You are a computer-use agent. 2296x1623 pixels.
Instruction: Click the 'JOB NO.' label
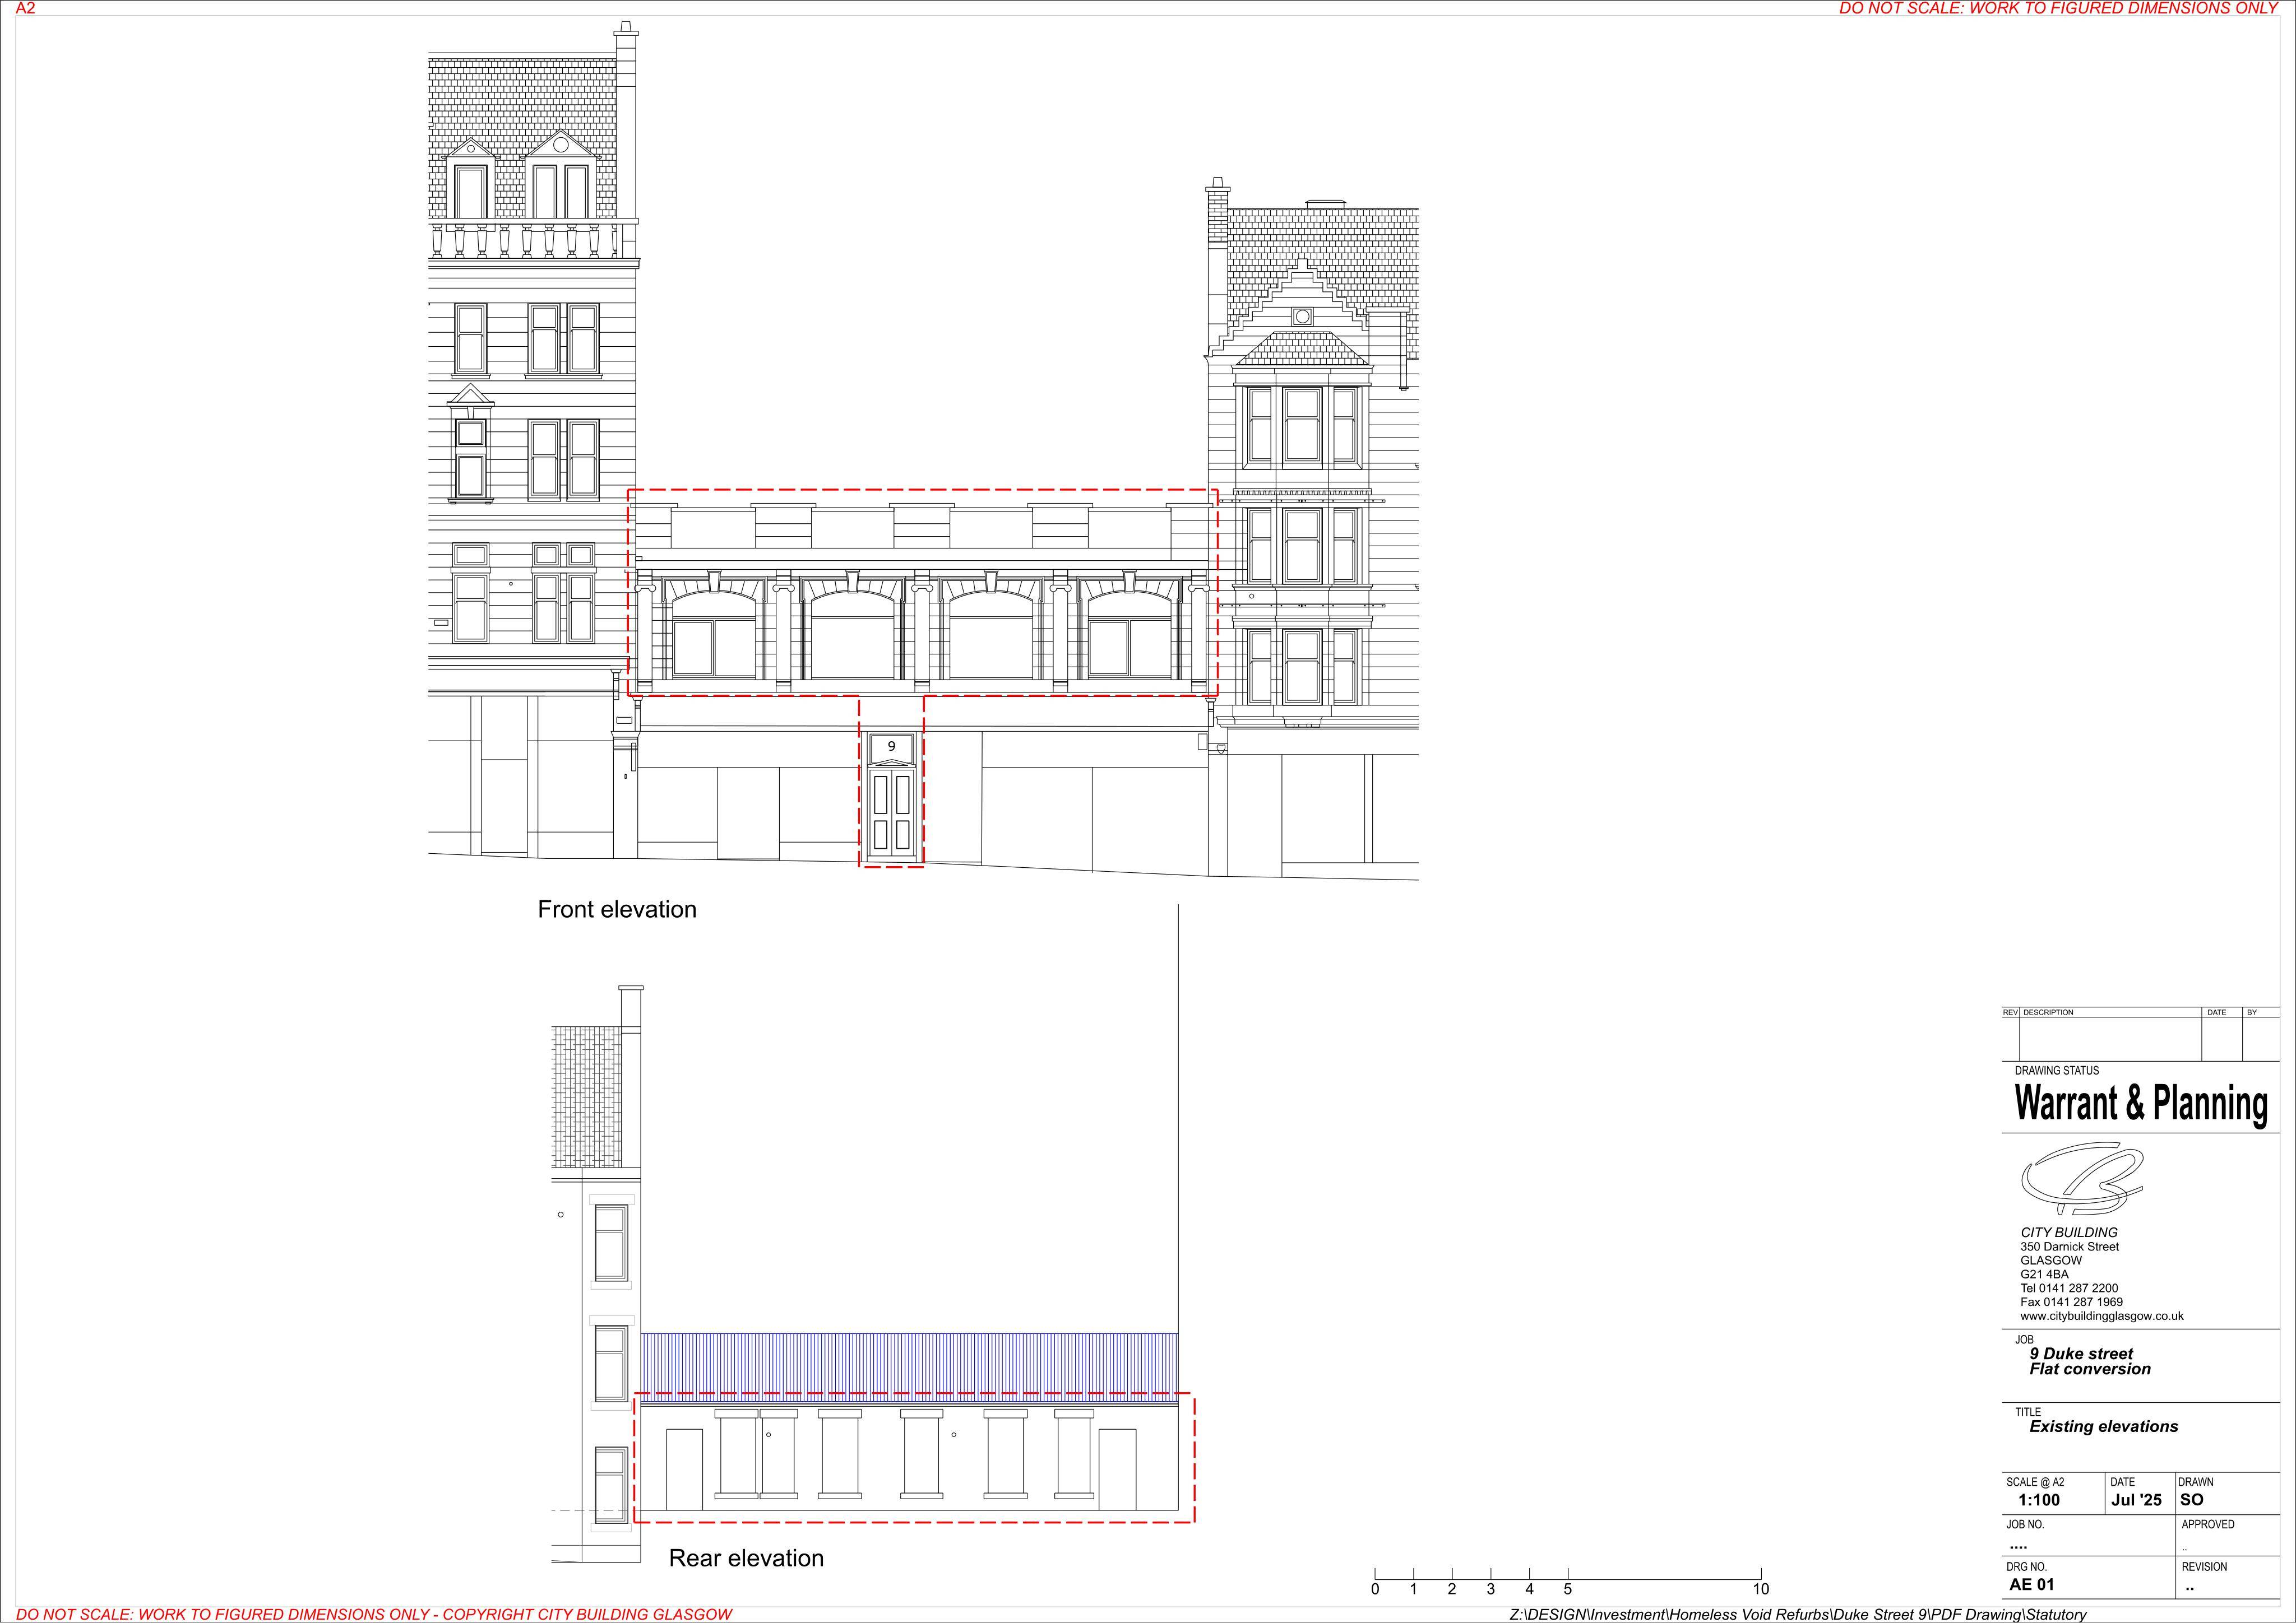2025,1524
